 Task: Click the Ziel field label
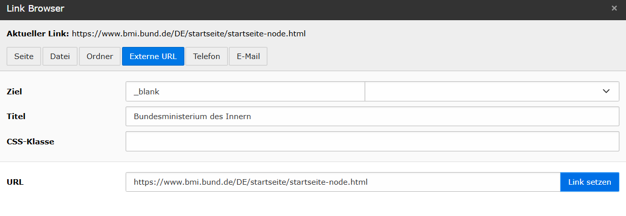(14, 92)
